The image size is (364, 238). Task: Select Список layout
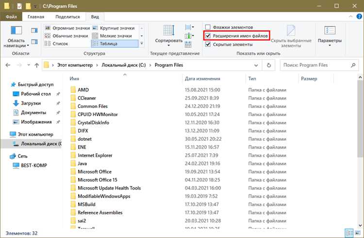click(x=56, y=44)
